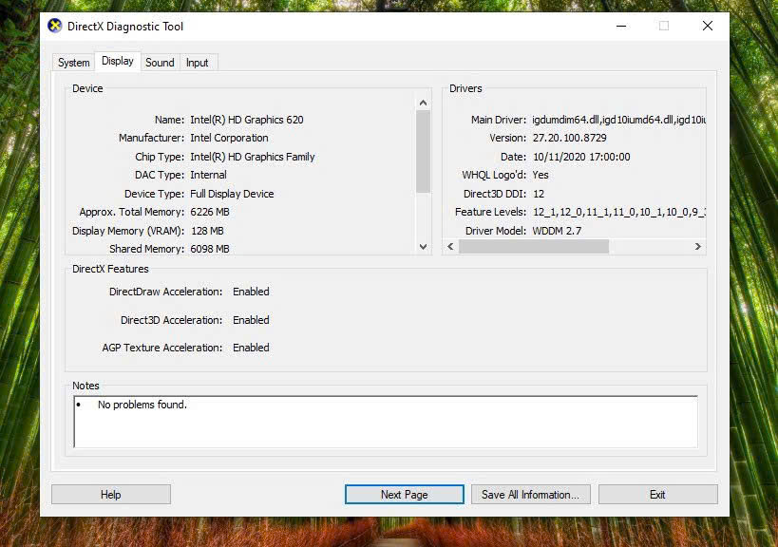Click the Drivers horizontal scrollbar thumb

[x=533, y=247]
